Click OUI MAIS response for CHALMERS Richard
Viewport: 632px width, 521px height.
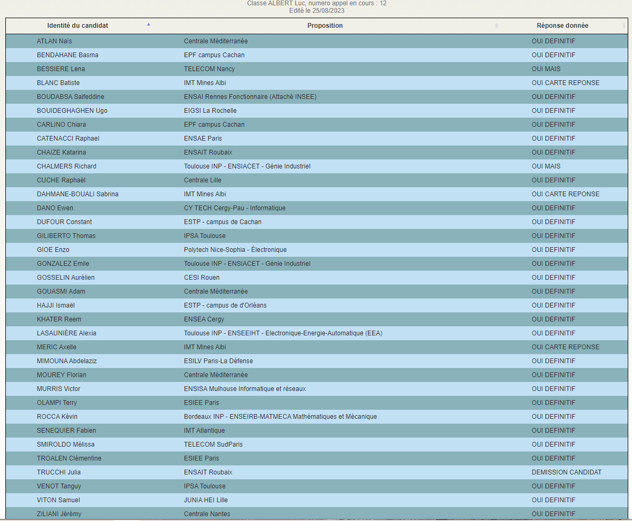546,166
